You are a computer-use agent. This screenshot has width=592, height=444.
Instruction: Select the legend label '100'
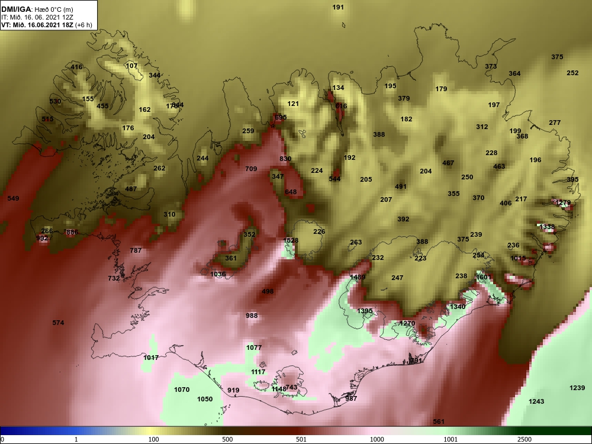[153, 439]
